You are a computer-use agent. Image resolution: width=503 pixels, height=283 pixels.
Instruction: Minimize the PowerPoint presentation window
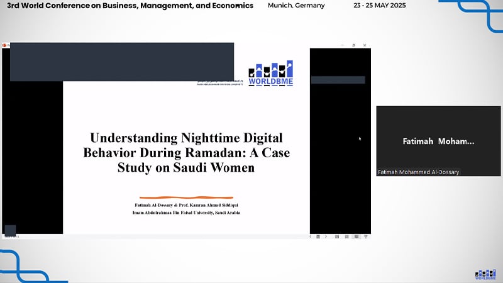click(342, 45)
